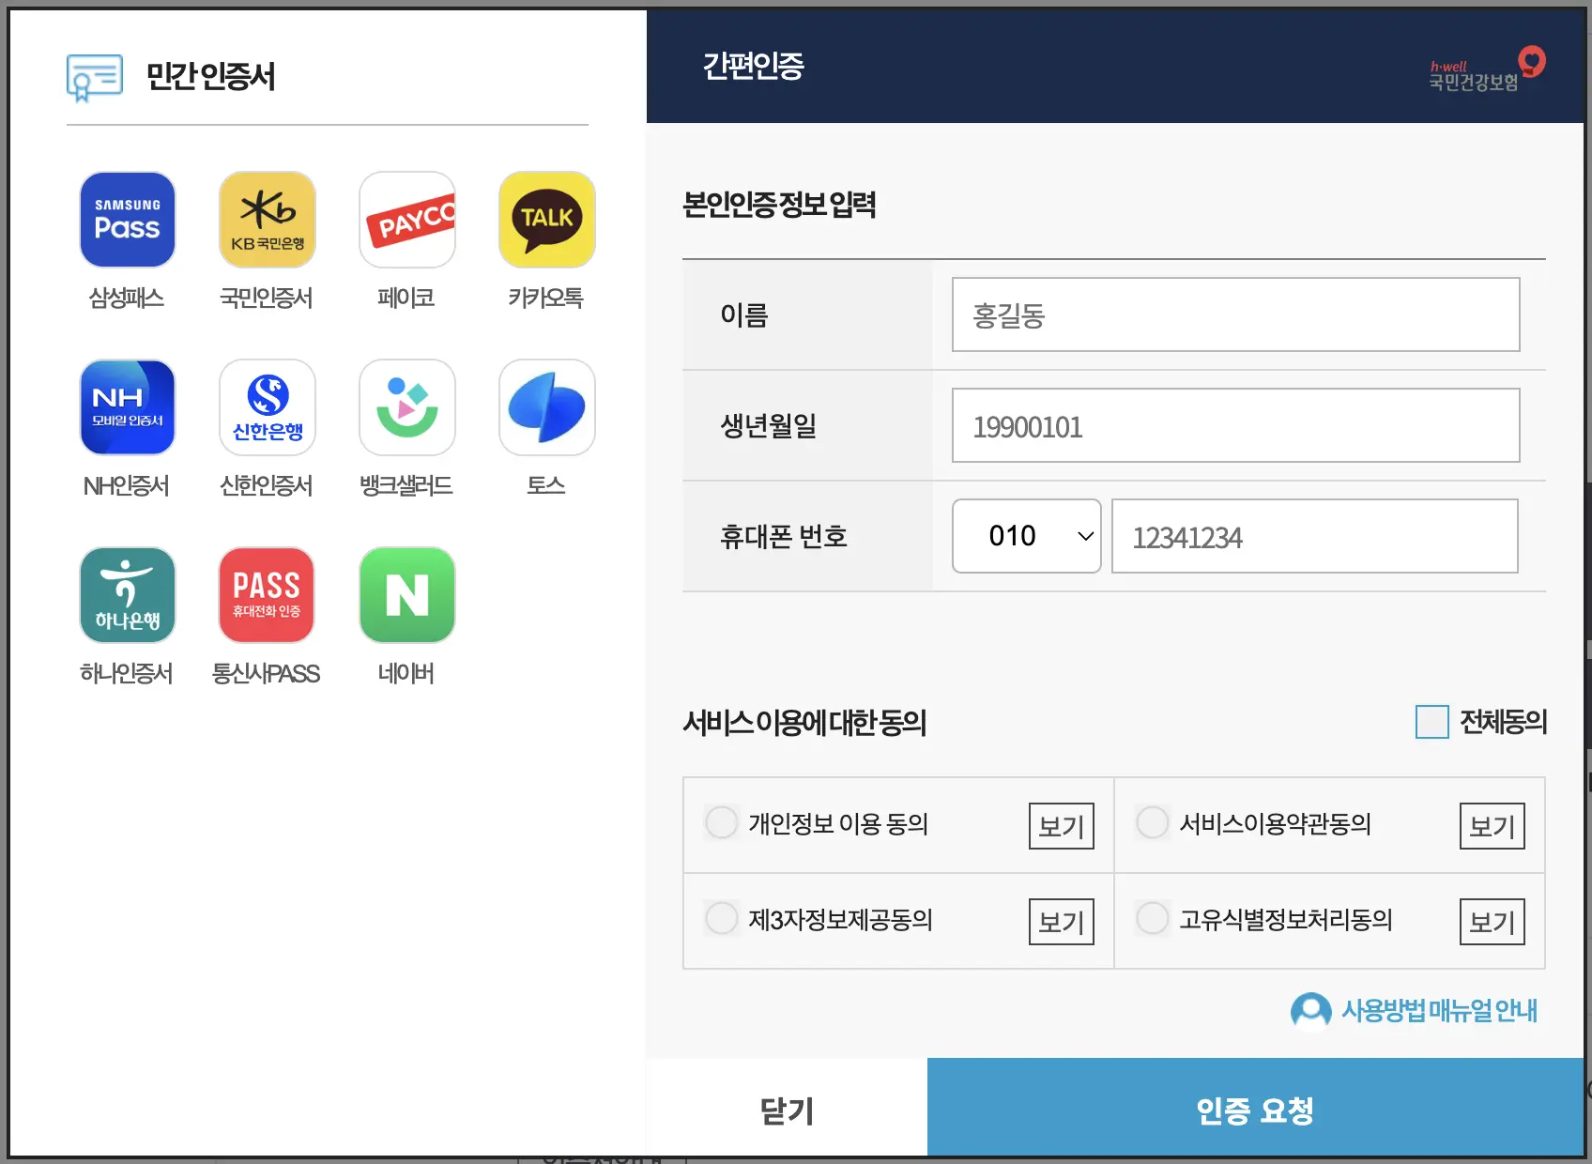Click the 간편인증 header title
Image resolution: width=1592 pixels, height=1164 pixels.
[754, 66]
